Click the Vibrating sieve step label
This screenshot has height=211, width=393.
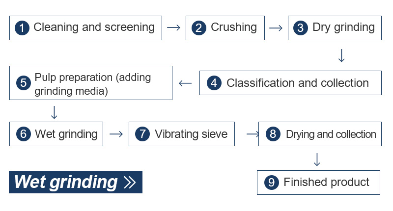point(191,134)
